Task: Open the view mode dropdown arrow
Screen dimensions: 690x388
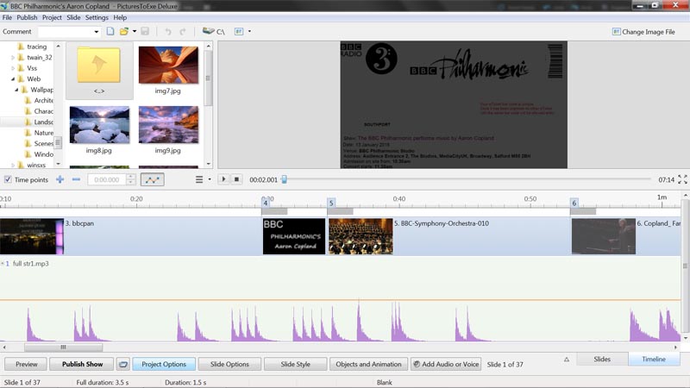Action: coord(249,31)
